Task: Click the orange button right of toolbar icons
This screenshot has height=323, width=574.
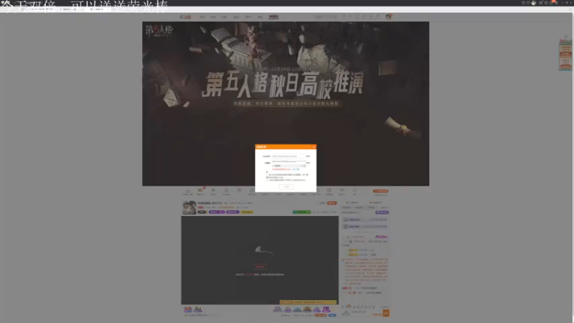Action: [381, 191]
